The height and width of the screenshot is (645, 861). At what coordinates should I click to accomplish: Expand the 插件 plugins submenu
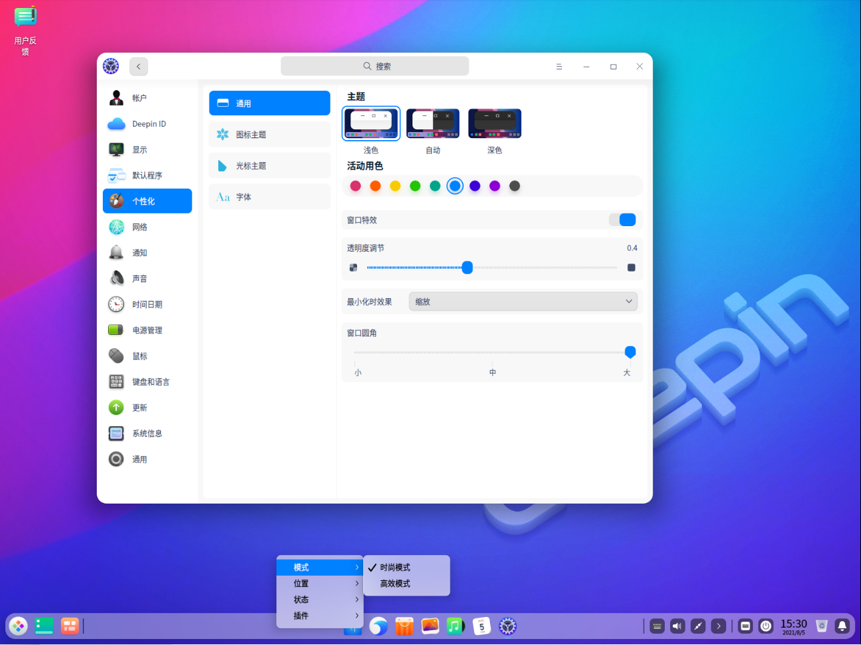pos(320,616)
